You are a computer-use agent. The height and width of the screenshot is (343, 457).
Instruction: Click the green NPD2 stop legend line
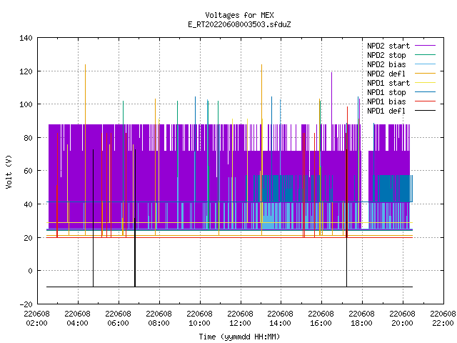[x=425, y=55]
